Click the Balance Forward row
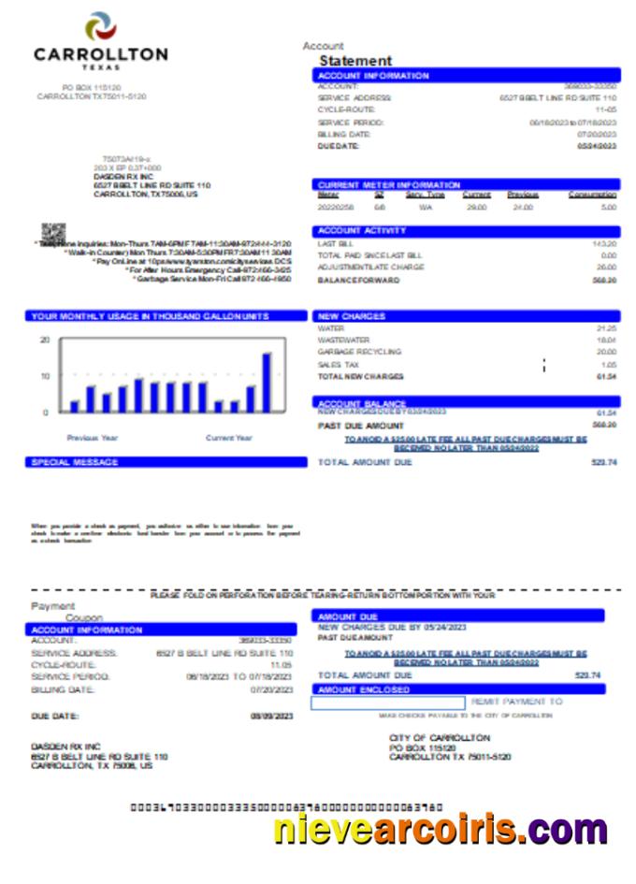 (x=466, y=280)
